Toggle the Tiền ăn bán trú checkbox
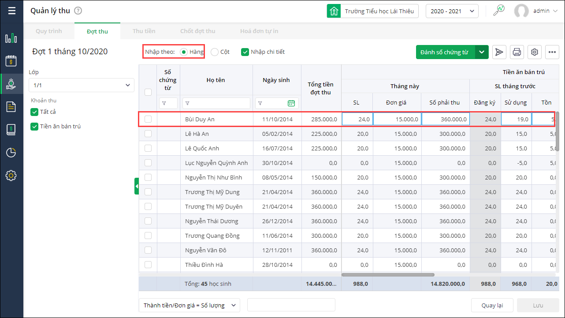565x318 pixels. coord(34,127)
